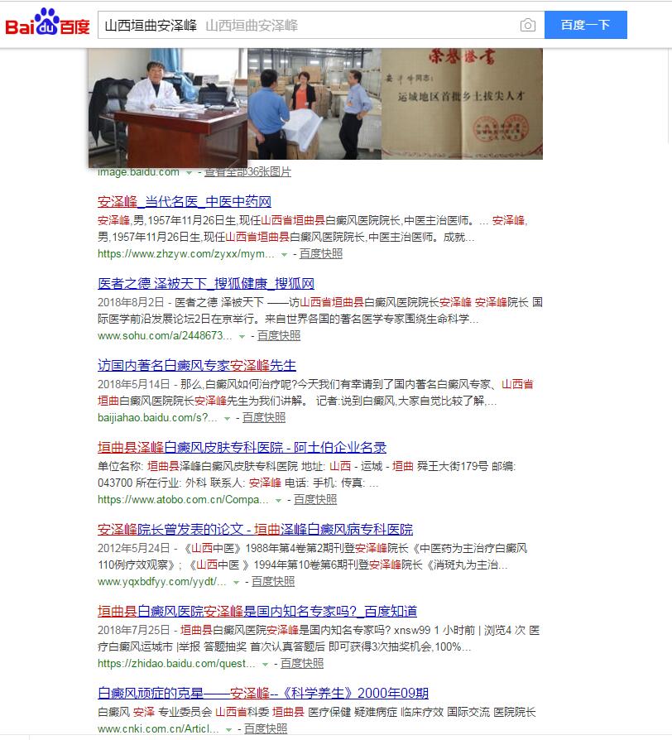The width and height of the screenshot is (672, 740).
Task: Open the doctor at desk thumbnail
Action: pos(168,108)
